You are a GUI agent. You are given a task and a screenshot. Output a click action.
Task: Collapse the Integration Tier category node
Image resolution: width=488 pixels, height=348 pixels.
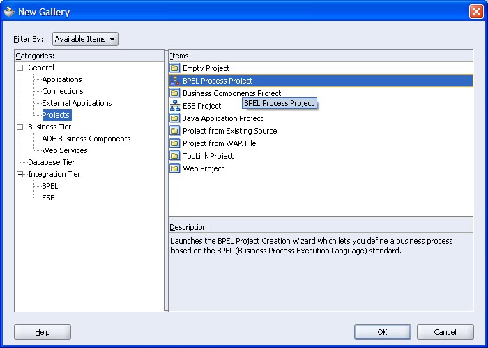(x=20, y=174)
